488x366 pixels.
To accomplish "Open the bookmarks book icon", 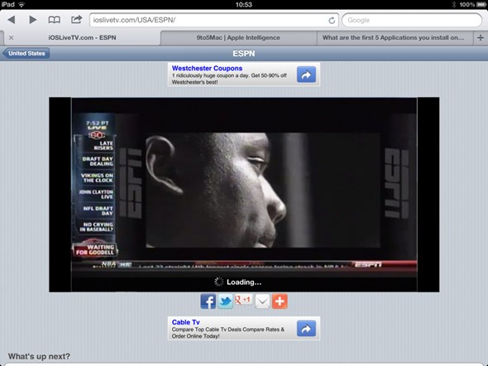I will click(54, 20).
